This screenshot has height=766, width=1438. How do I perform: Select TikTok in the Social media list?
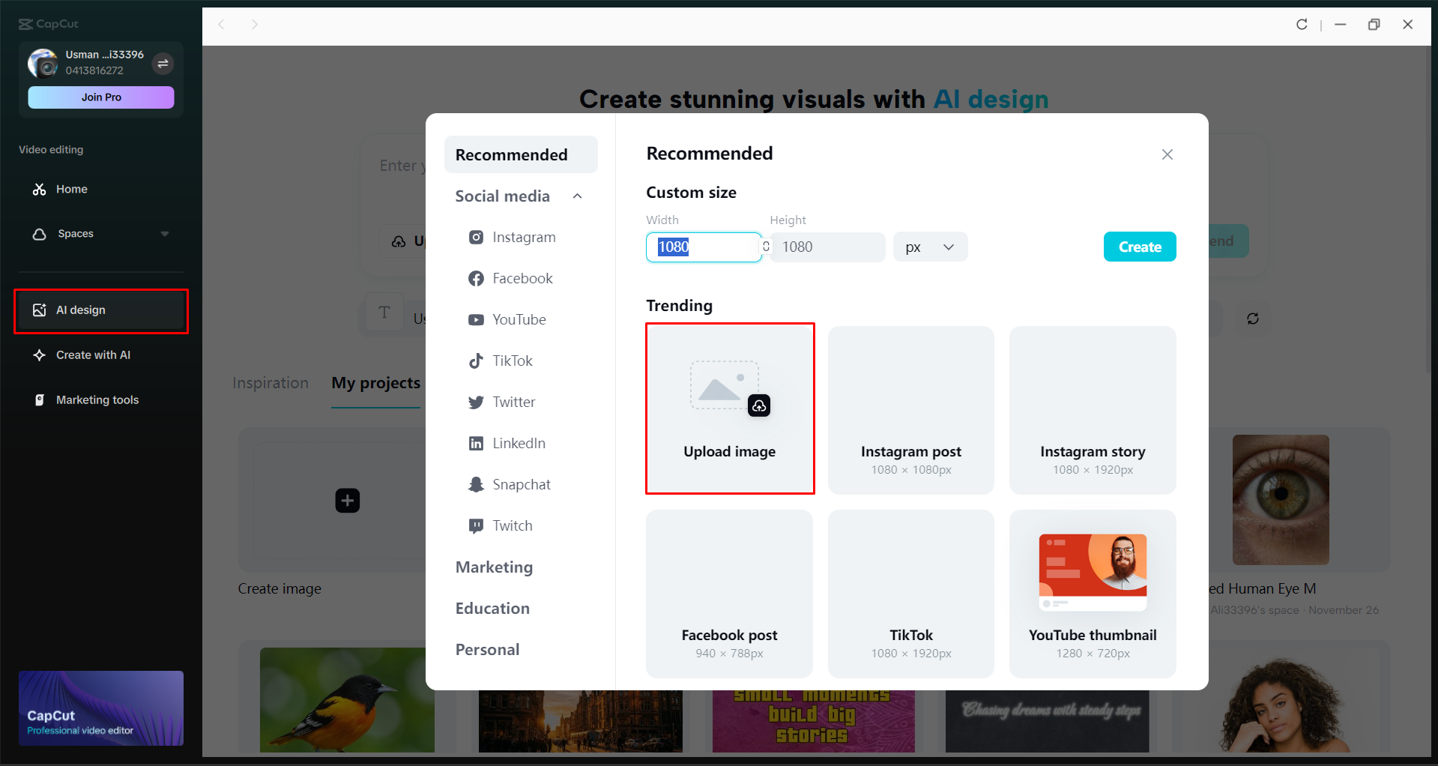[513, 361]
